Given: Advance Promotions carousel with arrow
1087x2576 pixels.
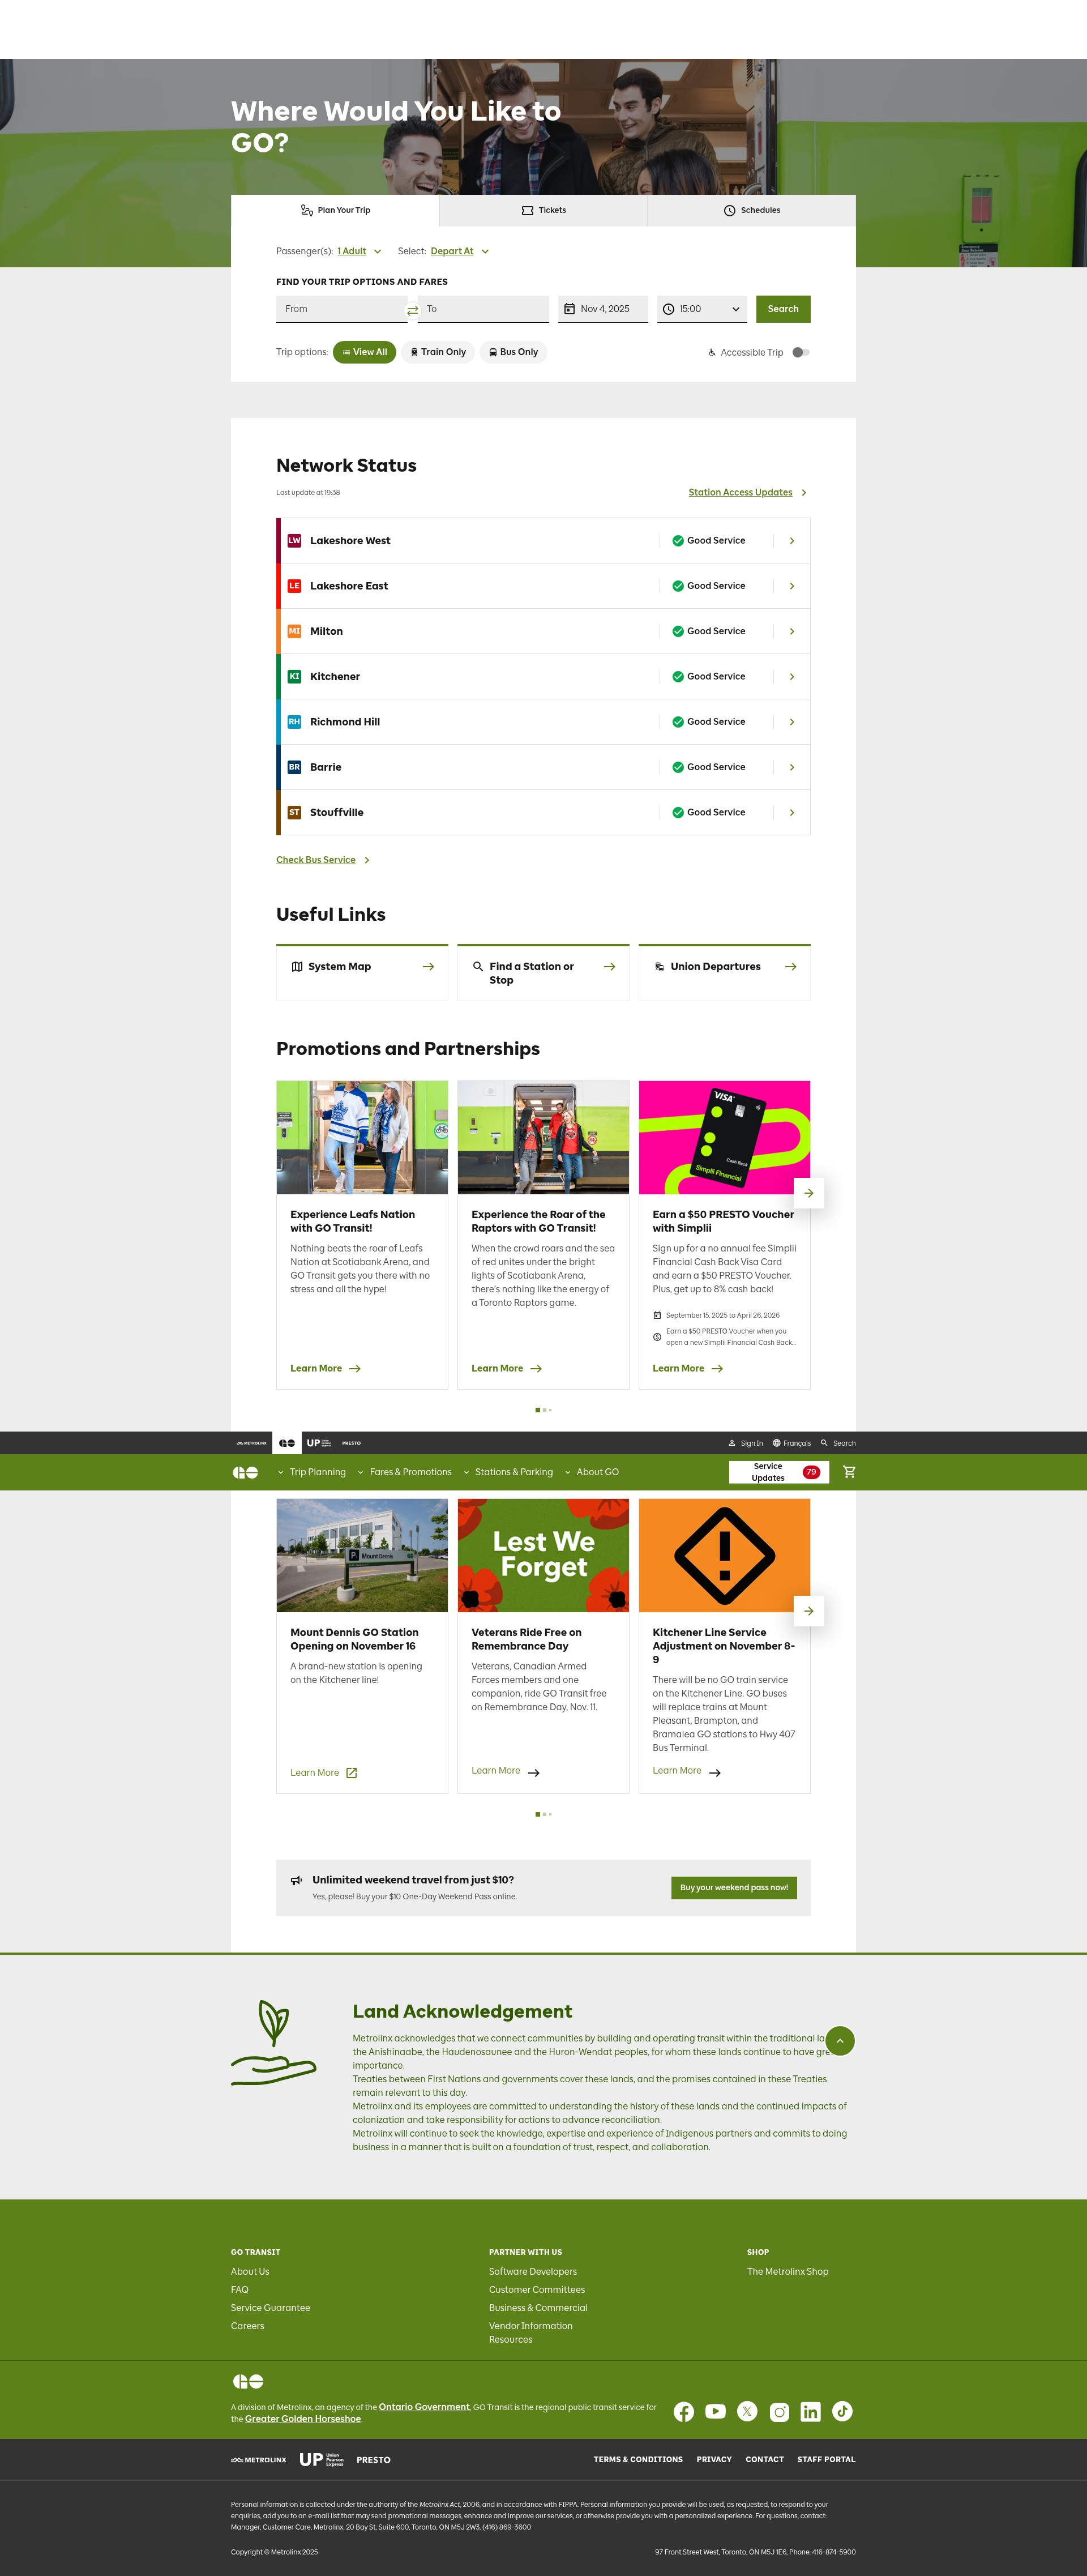Looking at the screenshot, I should 809,1192.
